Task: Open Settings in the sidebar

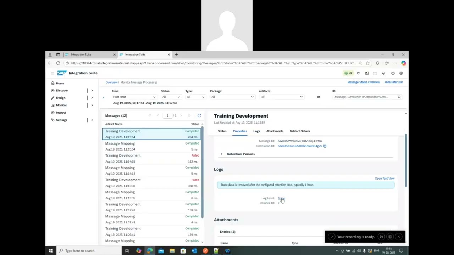Action: 61,120
